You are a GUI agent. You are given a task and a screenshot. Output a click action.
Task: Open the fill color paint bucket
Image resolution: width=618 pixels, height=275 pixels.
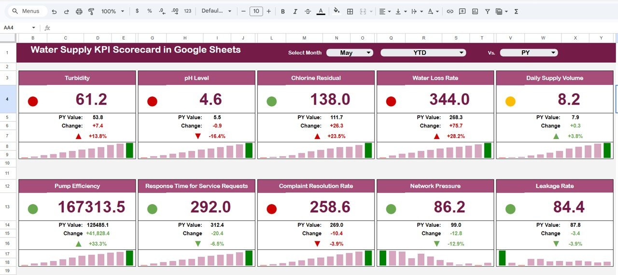click(x=337, y=11)
